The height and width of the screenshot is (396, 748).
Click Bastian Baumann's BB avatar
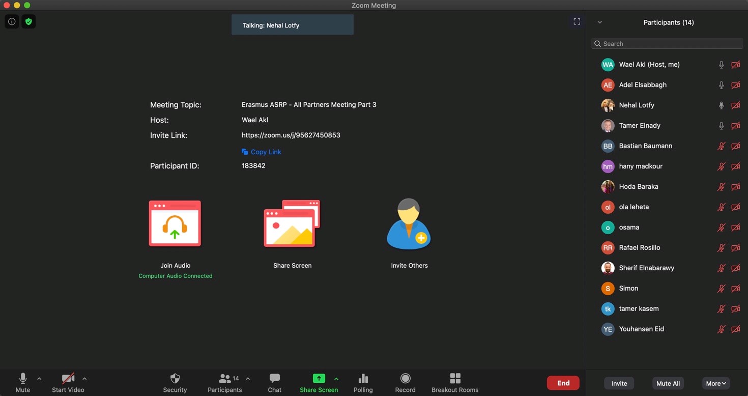coord(608,146)
